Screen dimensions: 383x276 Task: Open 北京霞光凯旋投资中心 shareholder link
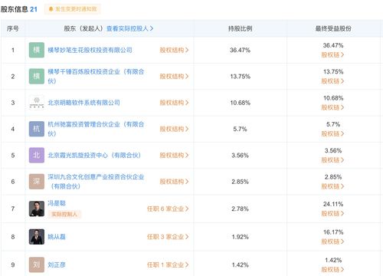click(x=94, y=156)
